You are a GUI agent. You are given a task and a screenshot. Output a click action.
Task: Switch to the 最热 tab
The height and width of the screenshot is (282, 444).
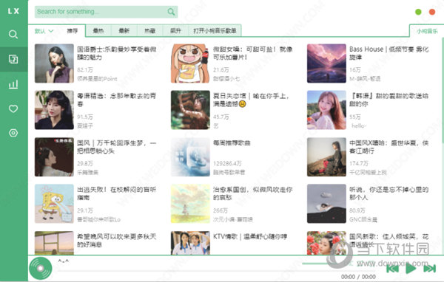click(98, 31)
